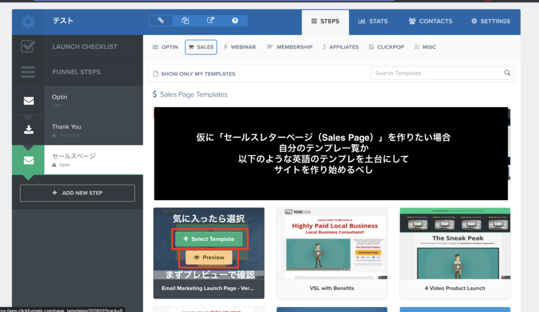Click the search magnifier icon
This screenshot has width=539, height=312.
(x=507, y=72)
